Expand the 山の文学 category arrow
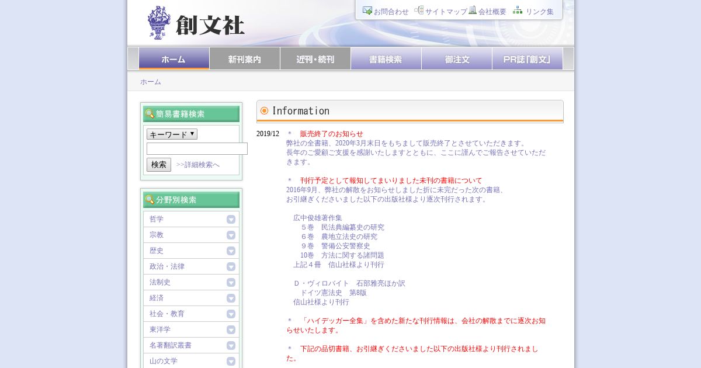Image resolution: width=701 pixels, height=368 pixels. [x=231, y=361]
